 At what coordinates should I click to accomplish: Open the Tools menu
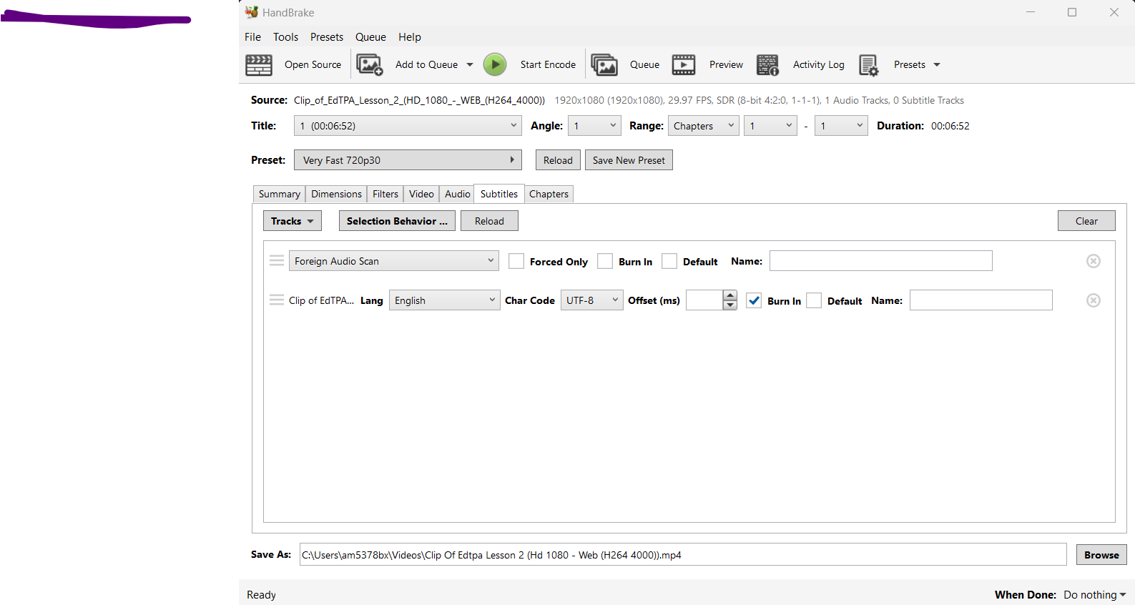click(285, 37)
